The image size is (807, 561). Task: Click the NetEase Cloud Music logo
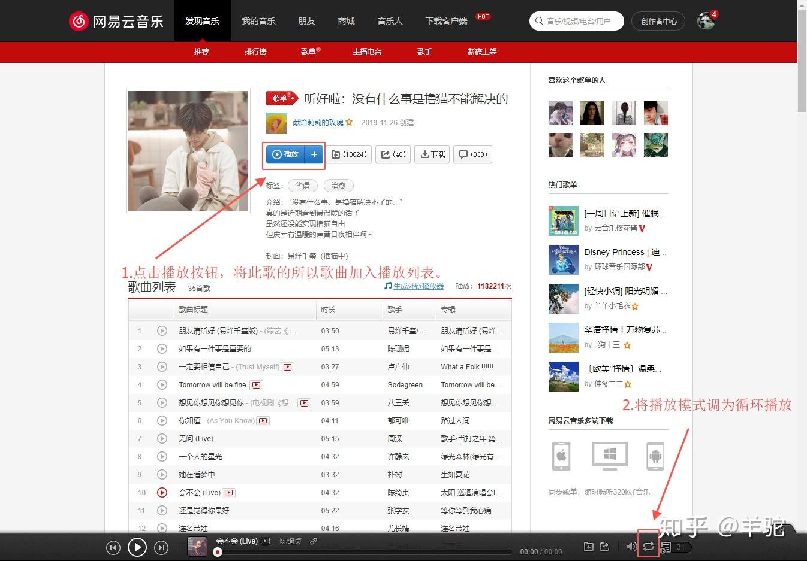116,21
